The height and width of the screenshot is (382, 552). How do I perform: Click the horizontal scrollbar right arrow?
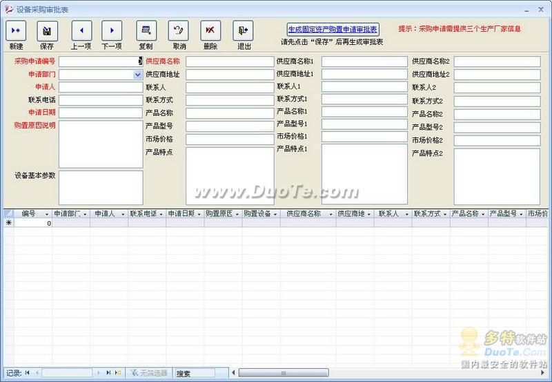pos(542,373)
